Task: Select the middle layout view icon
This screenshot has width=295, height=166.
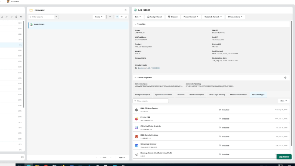Action: coord(122,17)
